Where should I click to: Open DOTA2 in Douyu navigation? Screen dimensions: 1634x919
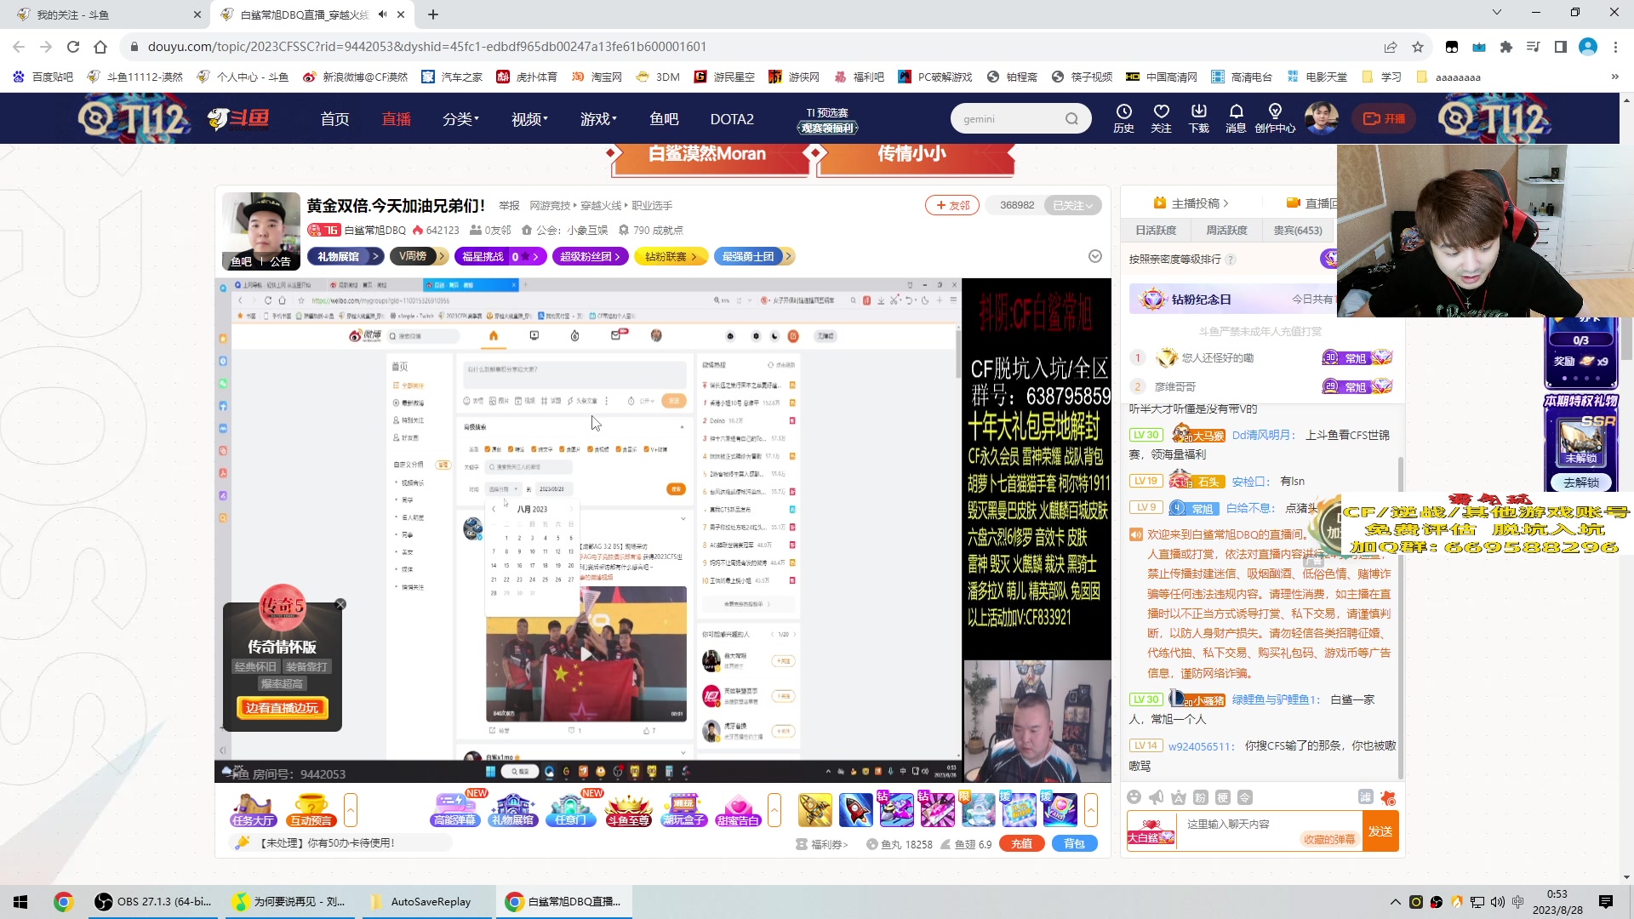732,119
